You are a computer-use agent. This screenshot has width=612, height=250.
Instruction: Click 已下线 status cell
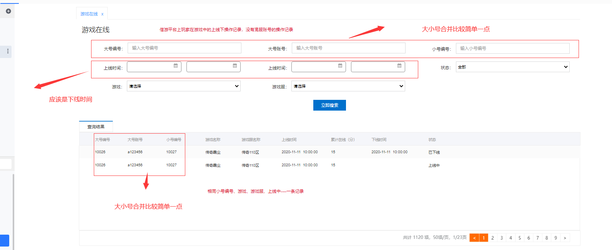click(x=434, y=152)
